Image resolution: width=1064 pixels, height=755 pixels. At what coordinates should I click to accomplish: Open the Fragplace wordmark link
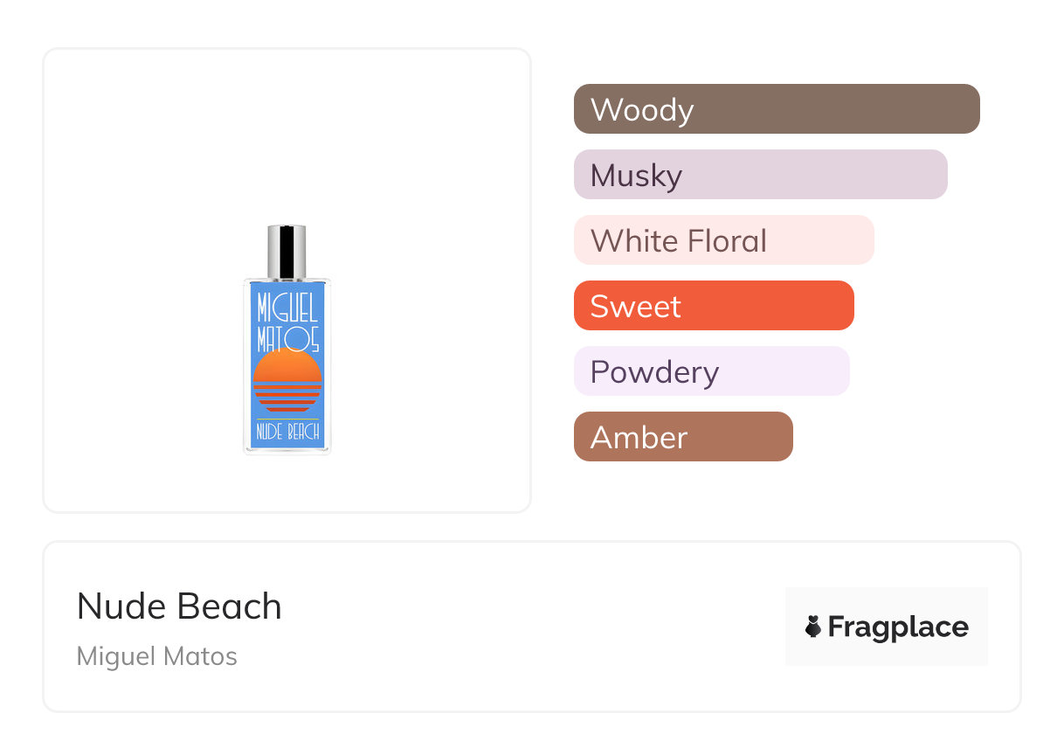click(x=898, y=627)
